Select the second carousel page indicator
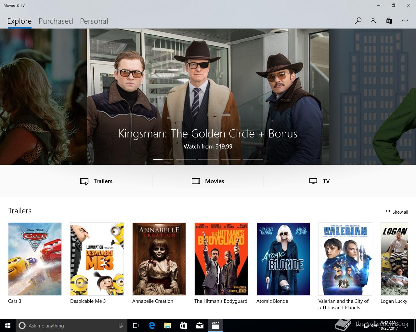Viewport: 416px width, 332px height. [186, 159]
